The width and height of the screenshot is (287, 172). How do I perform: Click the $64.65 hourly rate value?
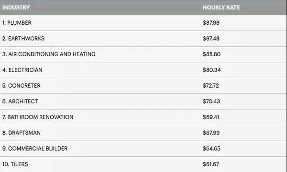pyautogui.click(x=211, y=149)
